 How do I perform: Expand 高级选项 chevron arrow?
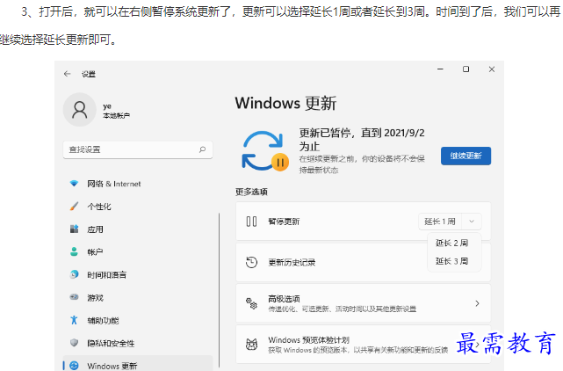(477, 303)
